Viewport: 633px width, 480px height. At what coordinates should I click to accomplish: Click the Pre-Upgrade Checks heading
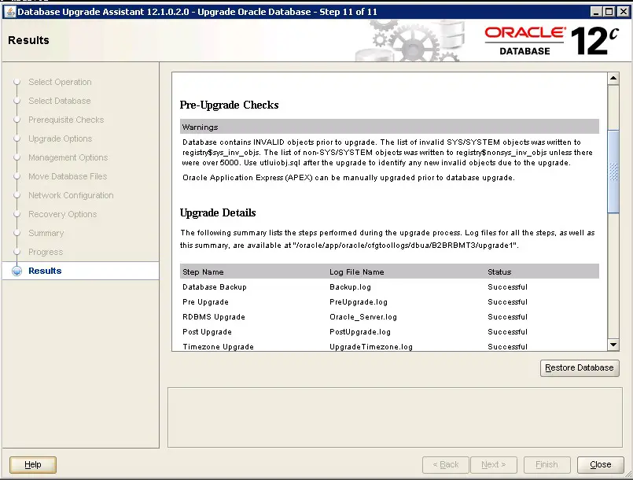point(229,105)
